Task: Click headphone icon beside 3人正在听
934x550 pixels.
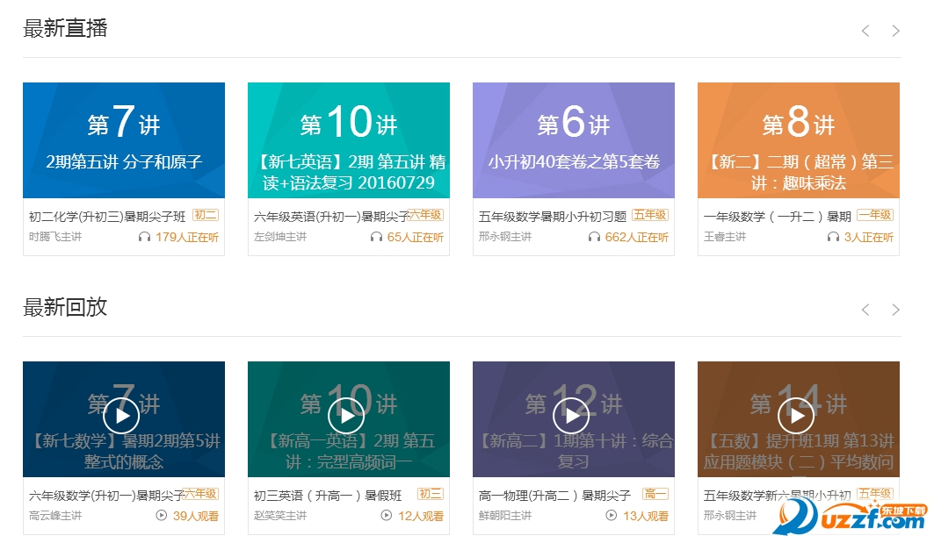Action: [x=833, y=237]
